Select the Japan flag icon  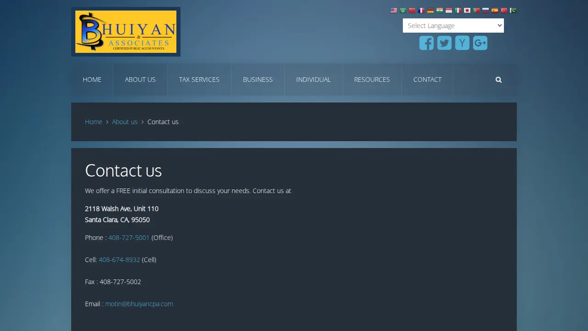tap(467, 11)
